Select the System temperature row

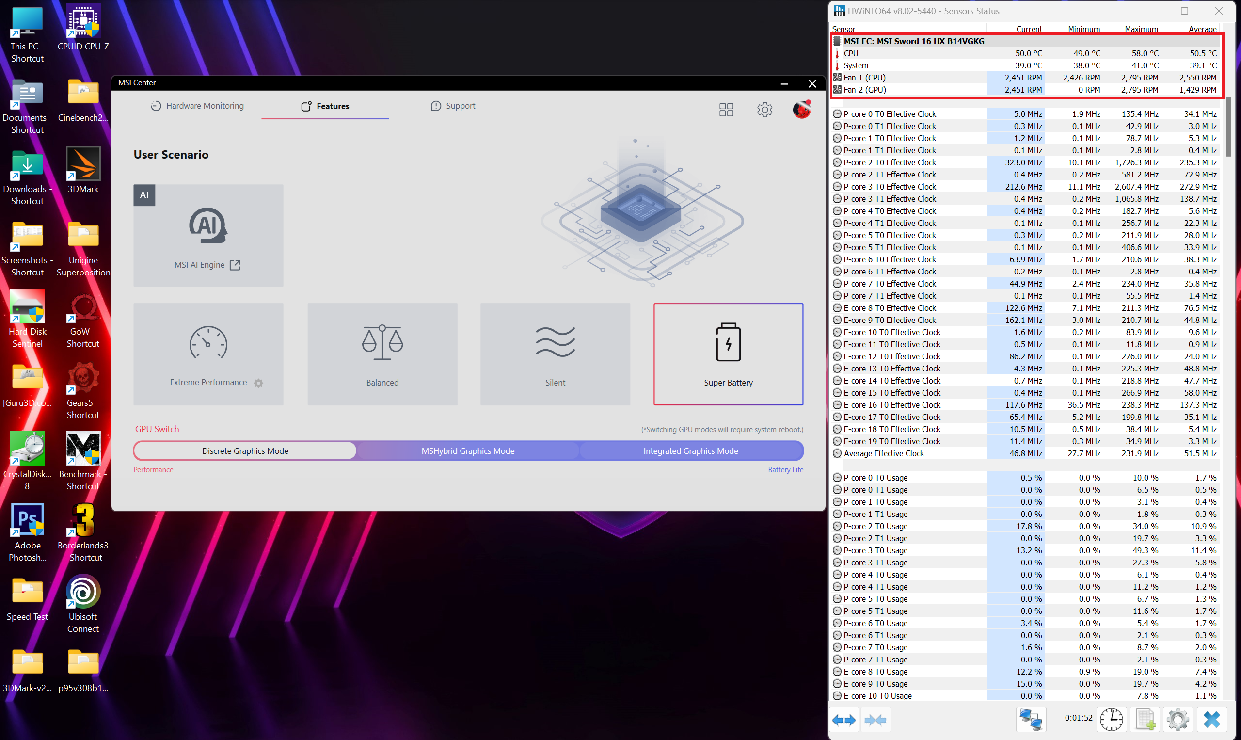coord(1026,65)
